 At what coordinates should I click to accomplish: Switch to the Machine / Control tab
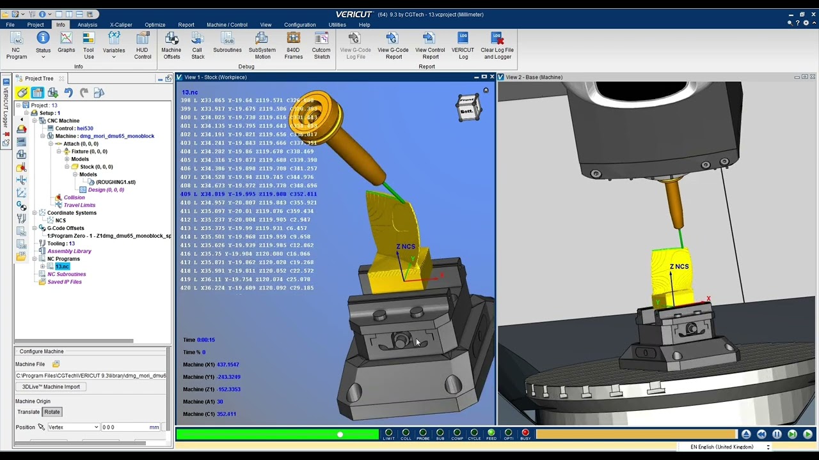tap(227, 25)
